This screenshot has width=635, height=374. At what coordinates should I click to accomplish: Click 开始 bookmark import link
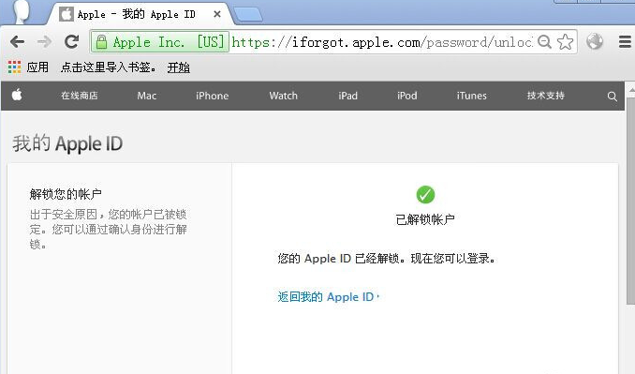[179, 67]
